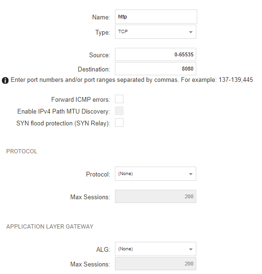Check SYN flood protection (SYN Relay) box
The height and width of the screenshot is (274, 262).
pos(119,123)
